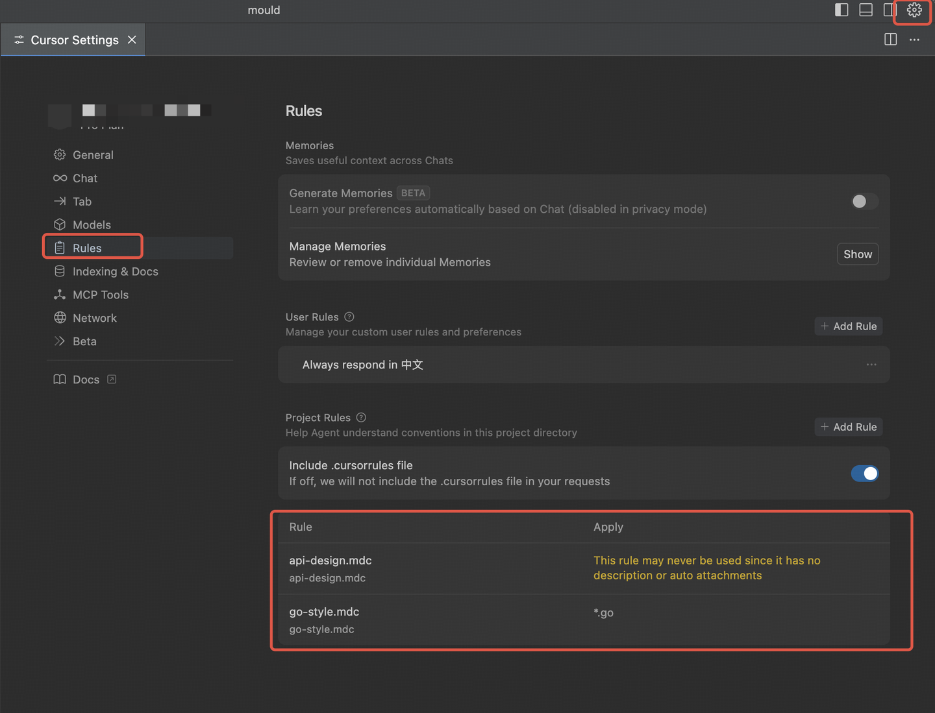This screenshot has width=935, height=713.
Task: Click Project Rules help question icon
Action: [361, 417]
